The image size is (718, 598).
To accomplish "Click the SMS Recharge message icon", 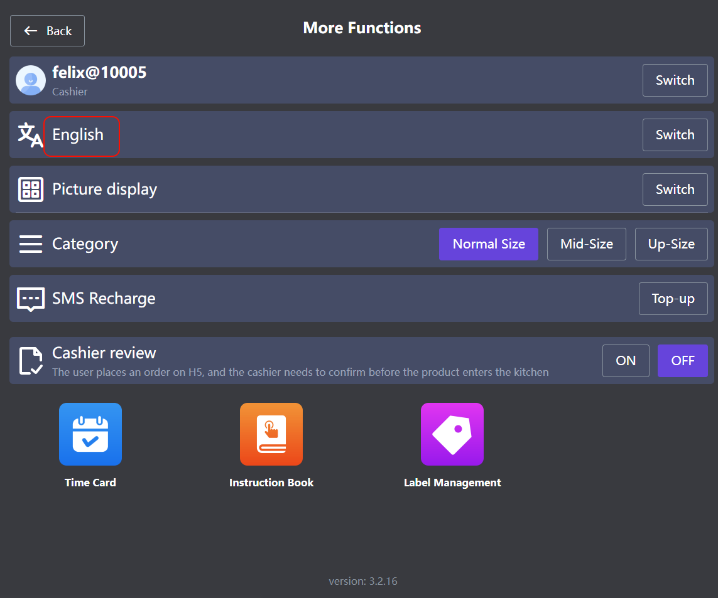I will [x=31, y=299].
